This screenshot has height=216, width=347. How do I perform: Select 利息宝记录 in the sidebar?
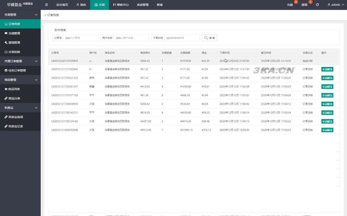[20, 126]
